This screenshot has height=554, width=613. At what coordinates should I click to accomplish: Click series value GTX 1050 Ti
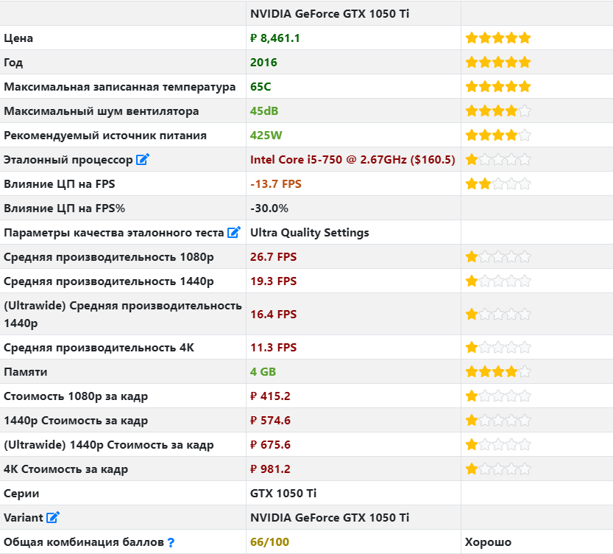[283, 493]
